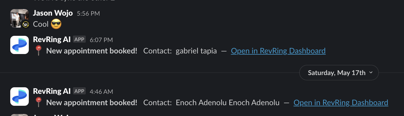Click the 6:07 PM message timestamp
This screenshot has width=404, height=116.
click(101, 40)
